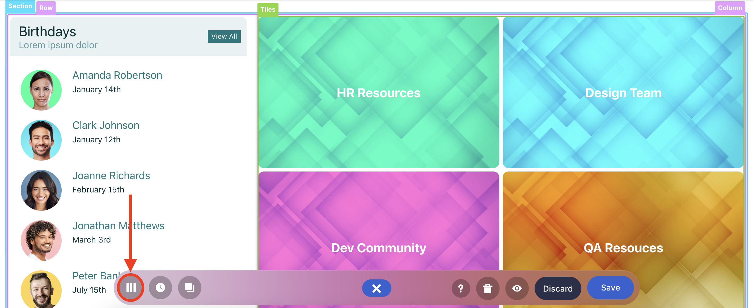This screenshot has height=308, width=753.
Task: Select the Row label tab
Action: click(x=46, y=8)
